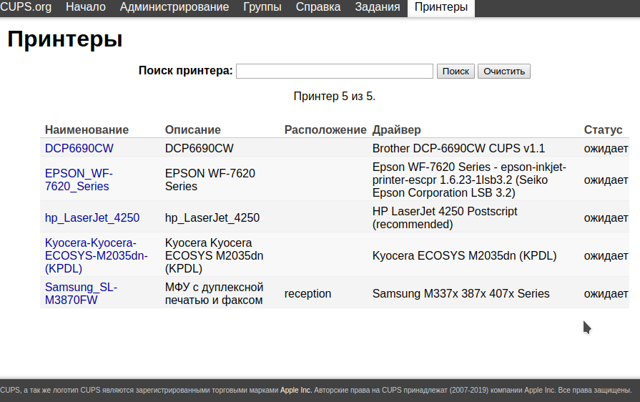Go to the Начало tab
This screenshot has height=402, width=640.
pos(86,7)
